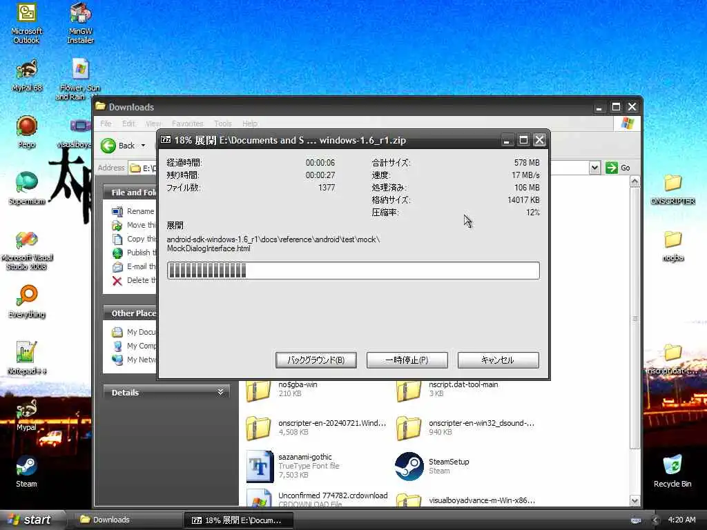The width and height of the screenshot is (707, 530).
Task: Click Delete this file red X icon
Action: point(117,281)
